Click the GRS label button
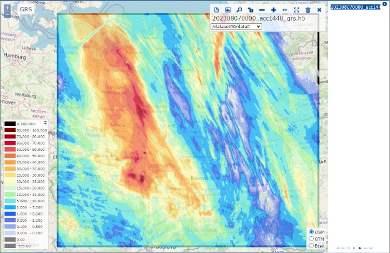This screenshot has width=390, height=253. [26, 9]
